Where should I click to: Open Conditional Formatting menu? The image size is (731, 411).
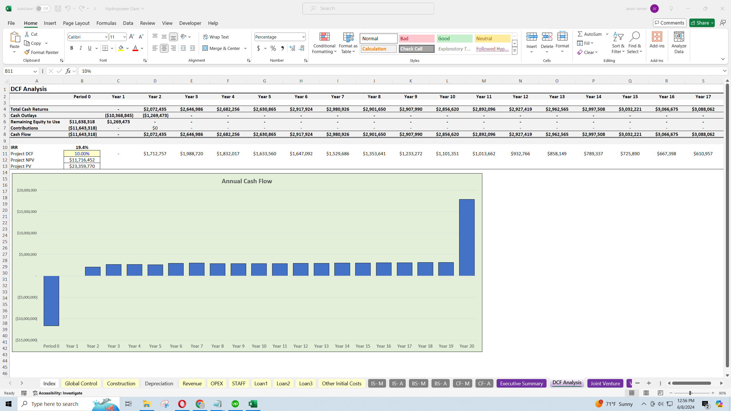point(324,43)
